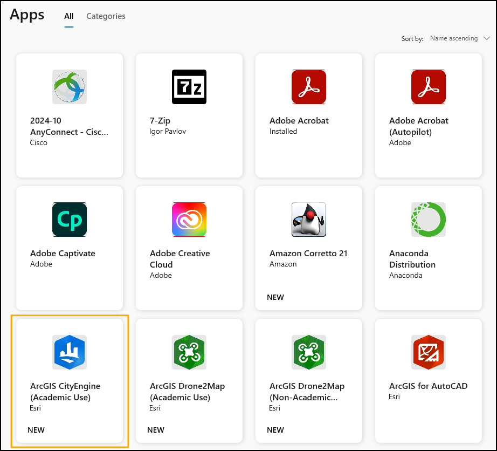Click the 7-Zip app name link
This screenshot has height=451, width=497.
tap(161, 120)
